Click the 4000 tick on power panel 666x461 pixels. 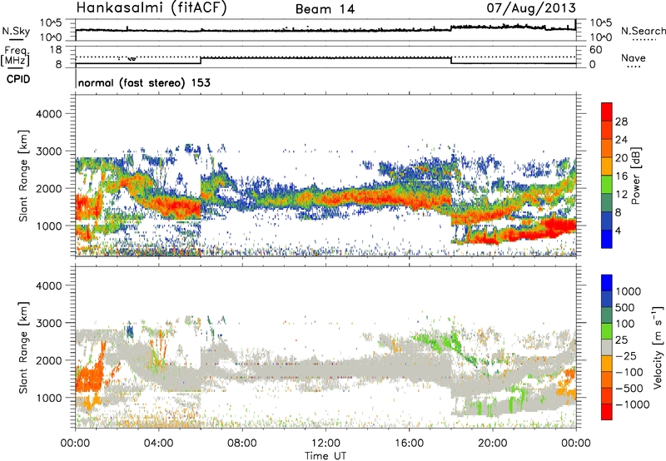[x=48, y=114]
